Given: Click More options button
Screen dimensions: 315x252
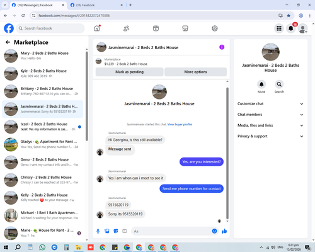Looking at the screenshot, I should pos(195,72).
